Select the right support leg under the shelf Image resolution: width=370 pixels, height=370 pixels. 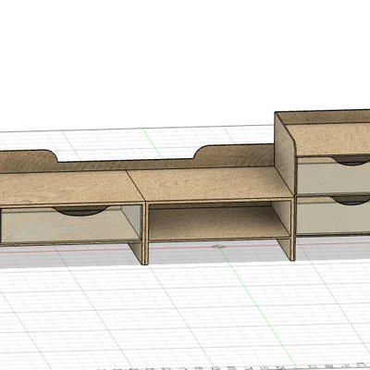(x=287, y=249)
